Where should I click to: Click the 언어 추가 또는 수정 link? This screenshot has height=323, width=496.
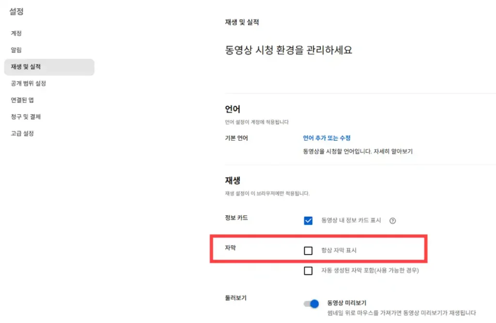click(327, 137)
